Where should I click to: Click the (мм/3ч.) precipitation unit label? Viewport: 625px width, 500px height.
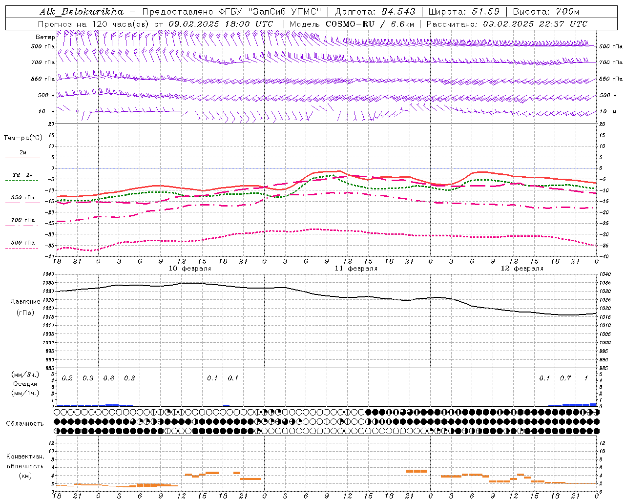coord(25,375)
